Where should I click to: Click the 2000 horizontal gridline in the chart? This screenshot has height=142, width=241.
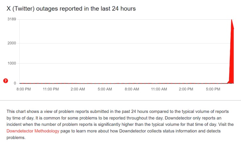(x=122, y=43)
